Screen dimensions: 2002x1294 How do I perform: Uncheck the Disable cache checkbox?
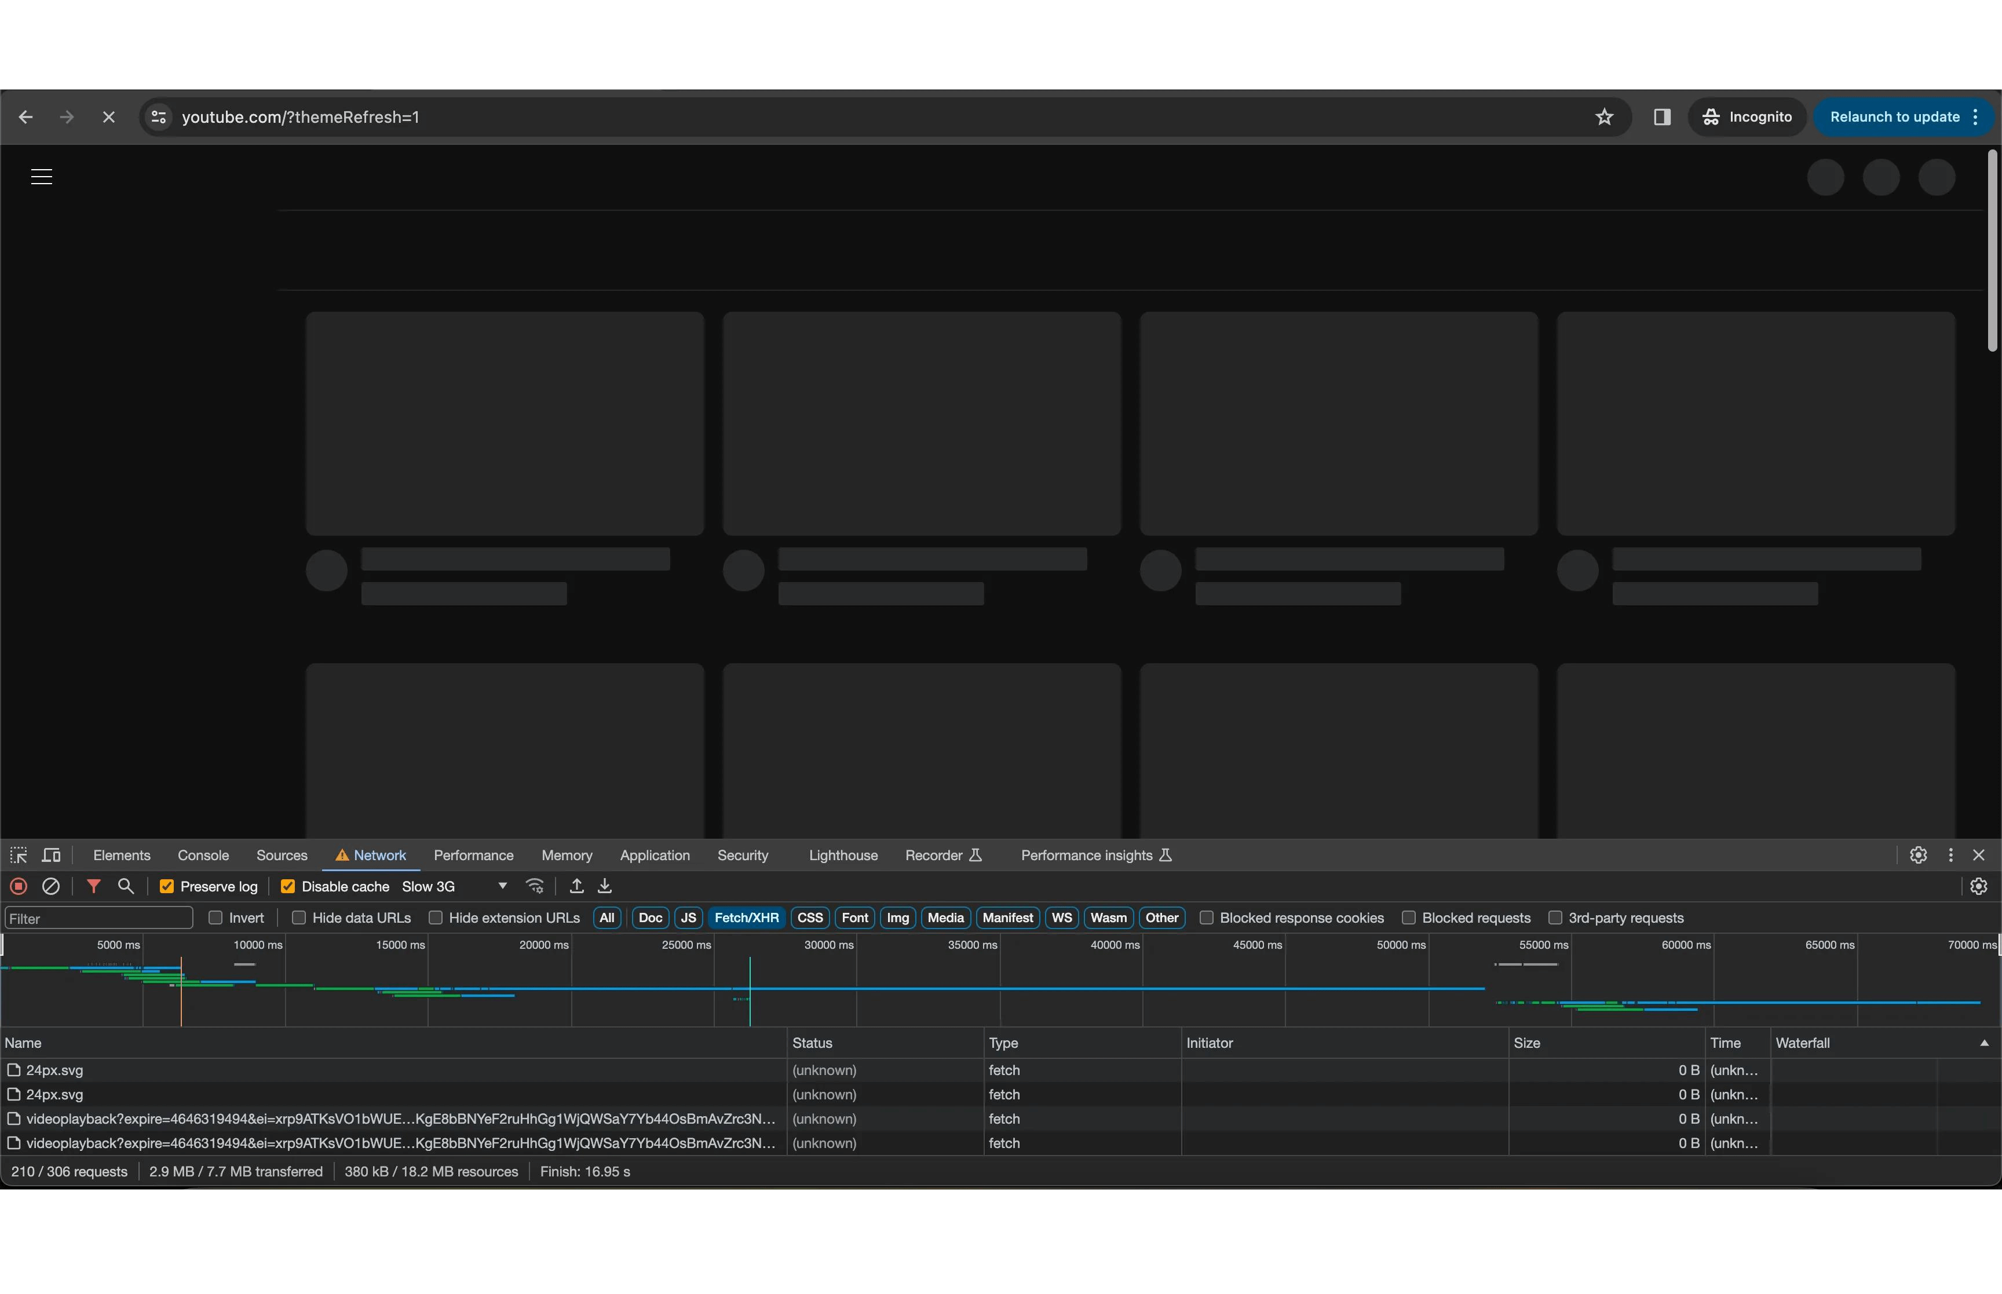pyautogui.click(x=287, y=886)
